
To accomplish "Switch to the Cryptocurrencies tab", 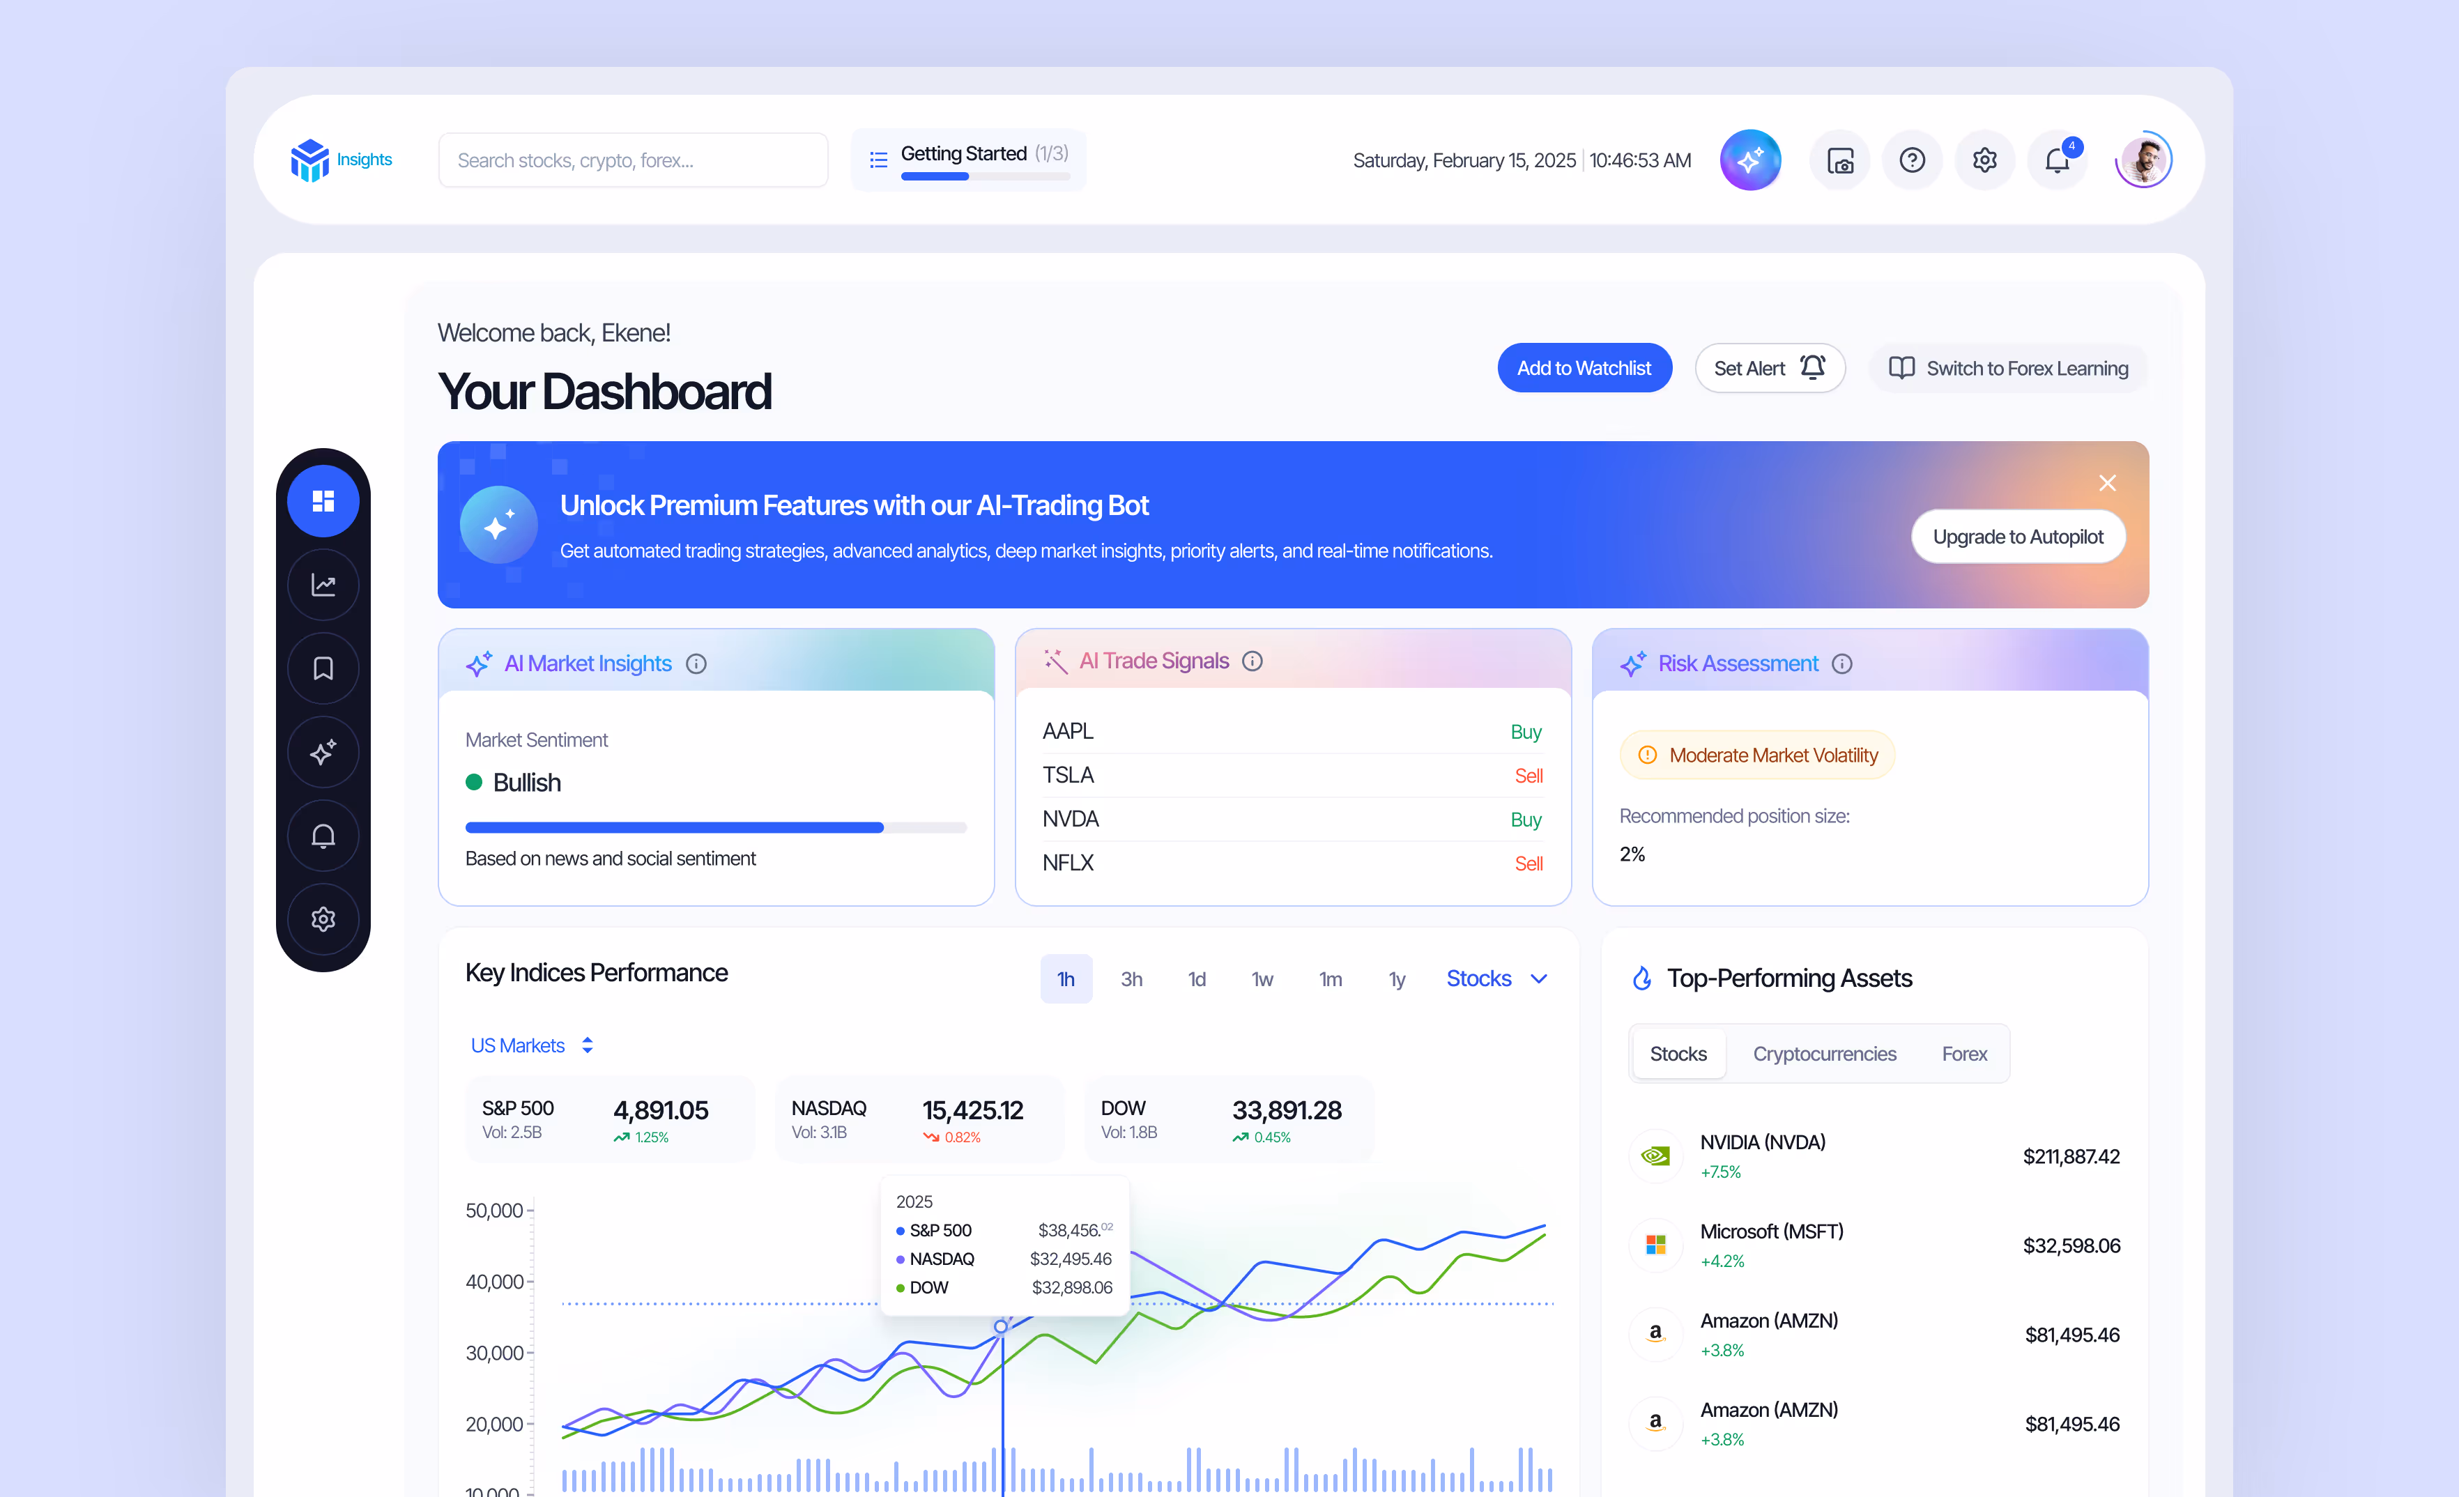I will [1823, 1054].
